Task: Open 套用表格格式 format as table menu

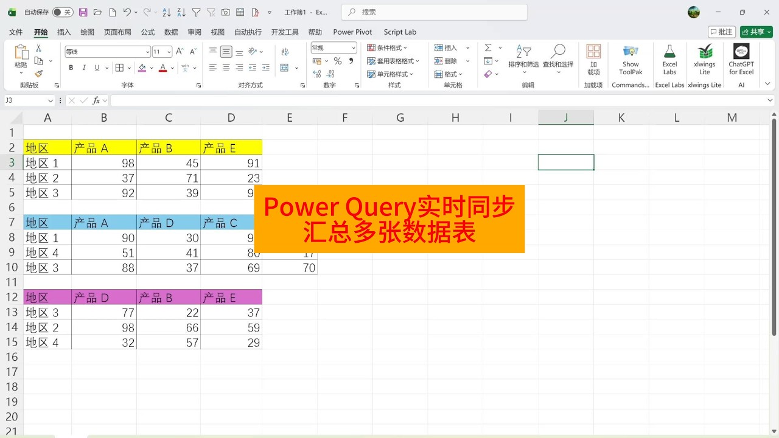Action: tap(393, 61)
